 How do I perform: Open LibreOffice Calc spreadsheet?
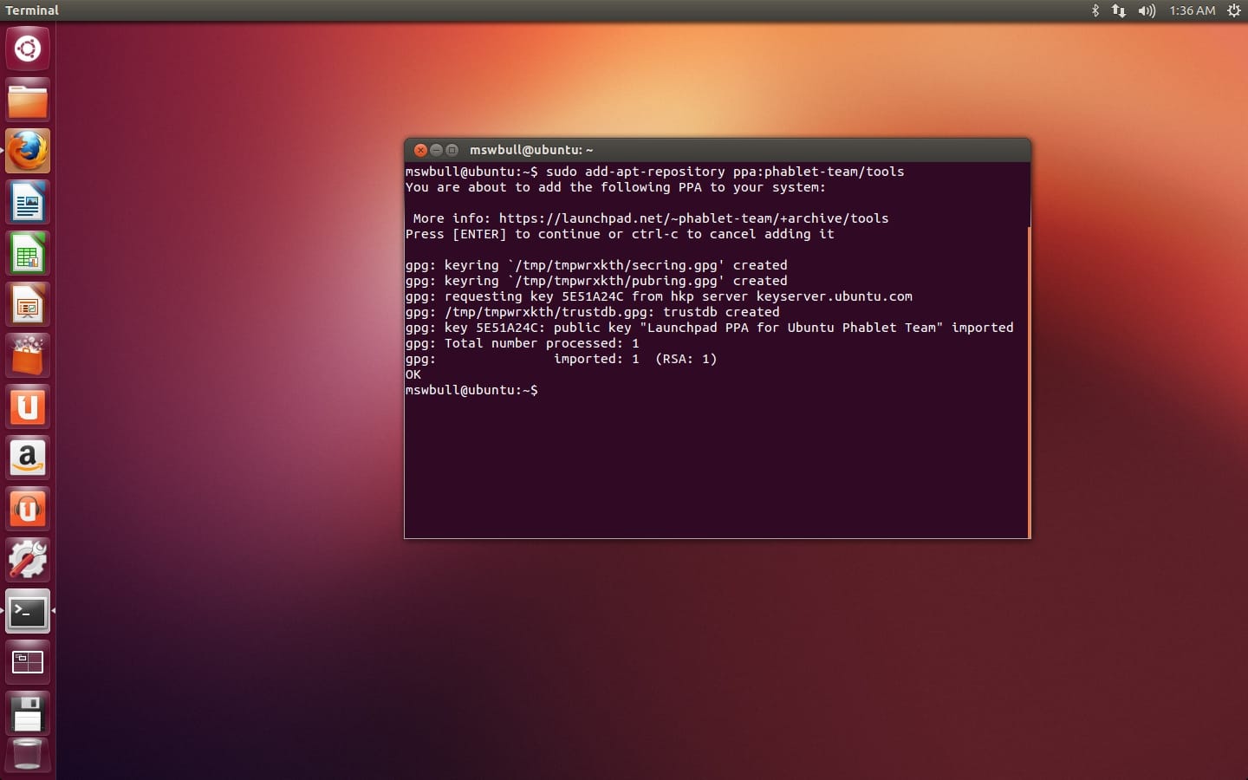28,254
